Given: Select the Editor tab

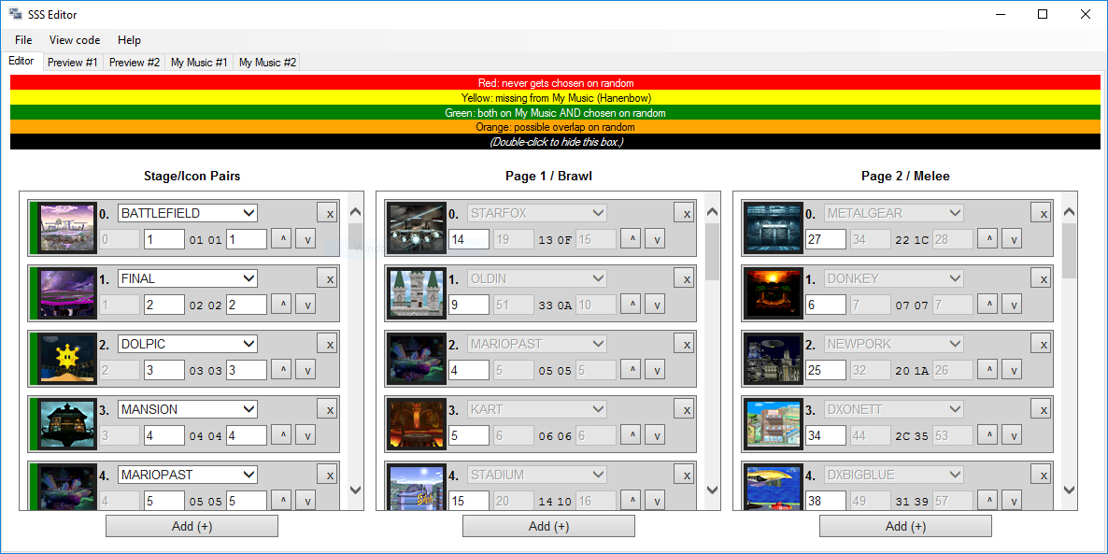Looking at the screenshot, I should pyautogui.click(x=21, y=61).
